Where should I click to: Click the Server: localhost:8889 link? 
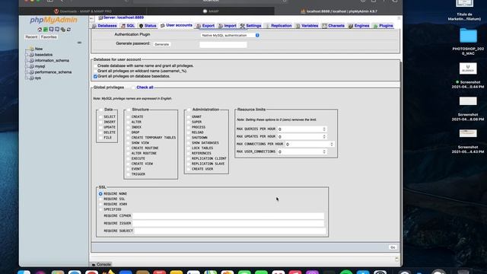[x=123, y=18]
